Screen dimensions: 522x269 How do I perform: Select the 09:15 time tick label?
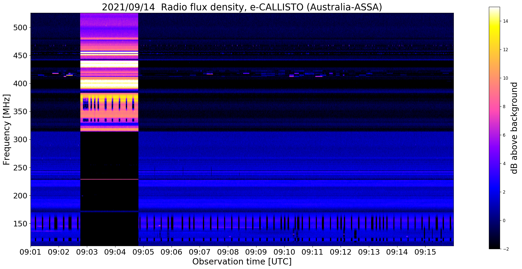(425, 252)
